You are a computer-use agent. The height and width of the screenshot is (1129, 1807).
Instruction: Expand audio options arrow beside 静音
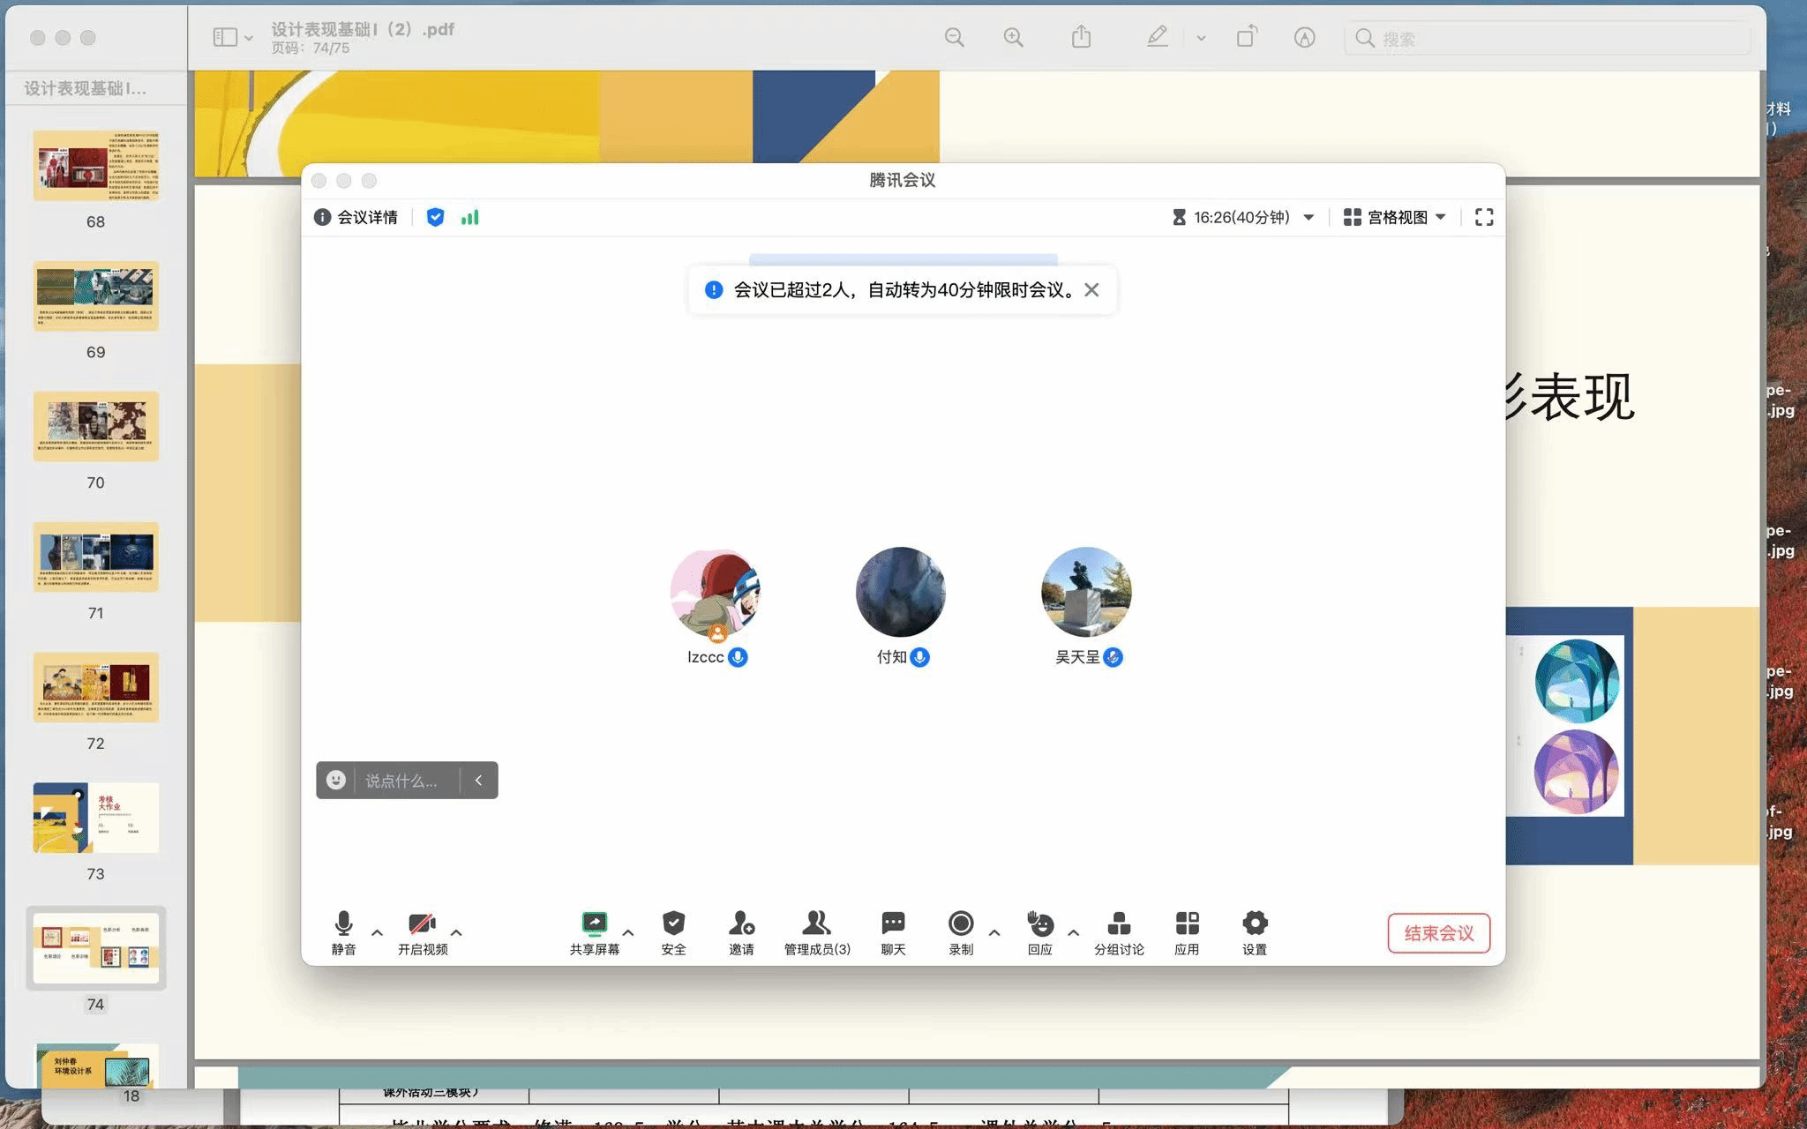click(377, 932)
